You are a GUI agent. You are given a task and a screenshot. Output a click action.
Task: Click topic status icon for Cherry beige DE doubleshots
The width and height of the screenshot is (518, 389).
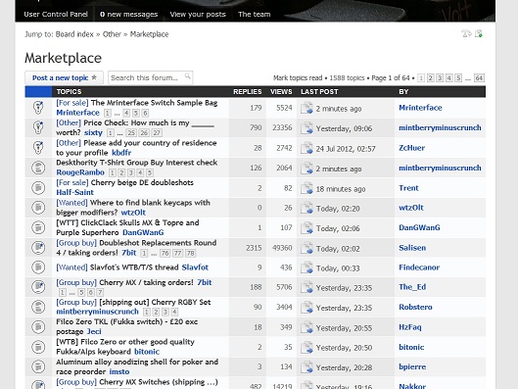pos(38,187)
